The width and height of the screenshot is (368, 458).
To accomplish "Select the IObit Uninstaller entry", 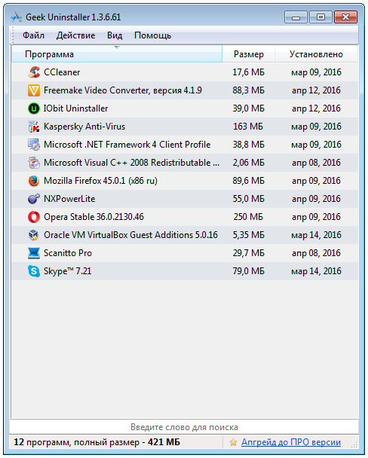I will tap(75, 108).
